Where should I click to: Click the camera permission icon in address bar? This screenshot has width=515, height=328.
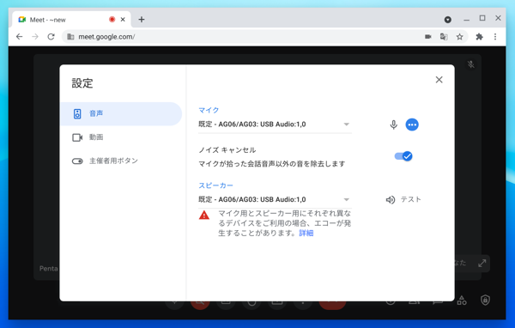point(427,37)
